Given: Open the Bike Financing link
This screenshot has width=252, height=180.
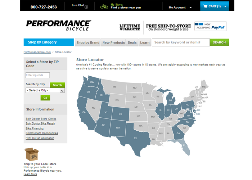Looking at the screenshot, I should click(35, 129).
